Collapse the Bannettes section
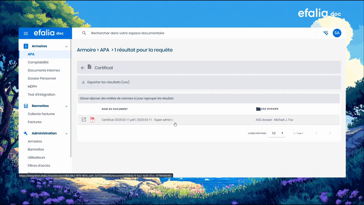The height and width of the screenshot is (205, 364). [x=66, y=106]
